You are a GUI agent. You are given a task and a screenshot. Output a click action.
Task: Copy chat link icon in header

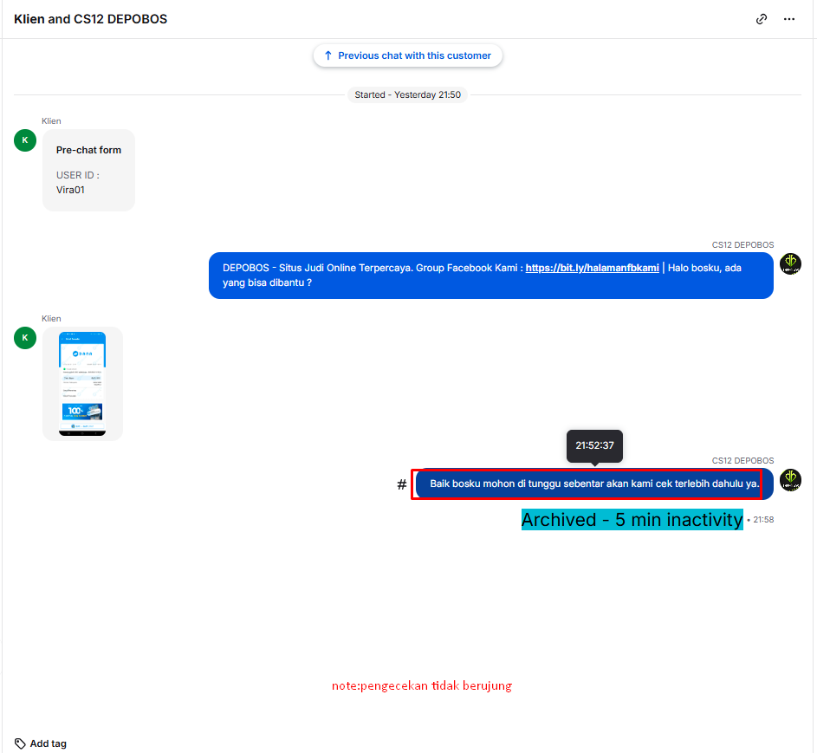point(762,19)
